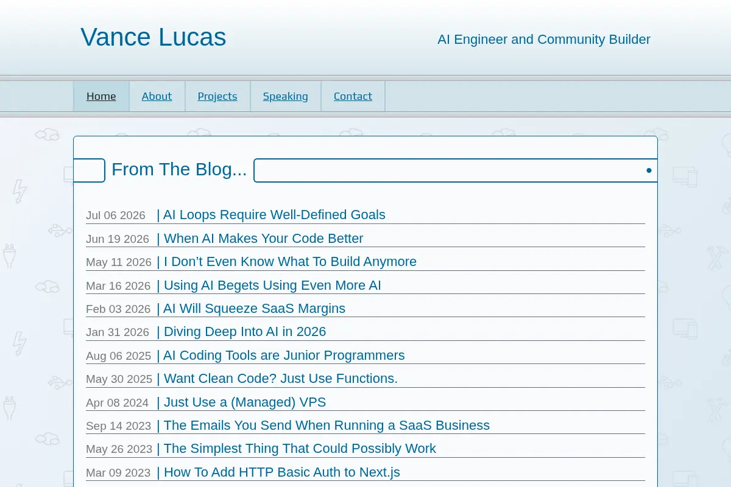Click the 'Jun 19 2026' date
Image resolution: width=731 pixels, height=487 pixels.
(118, 239)
